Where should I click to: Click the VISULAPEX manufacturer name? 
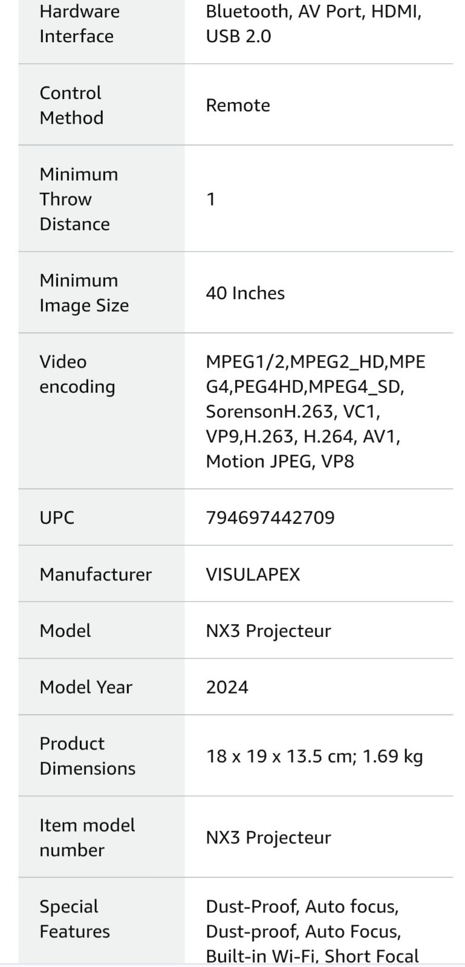pos(253,574)
